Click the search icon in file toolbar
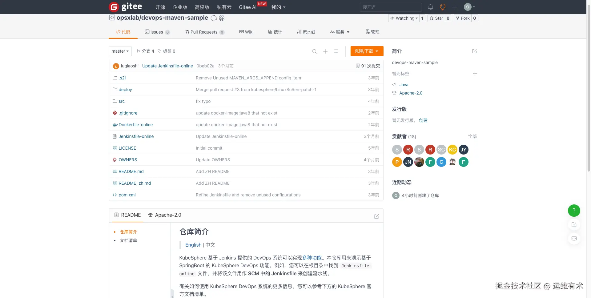 314,51
